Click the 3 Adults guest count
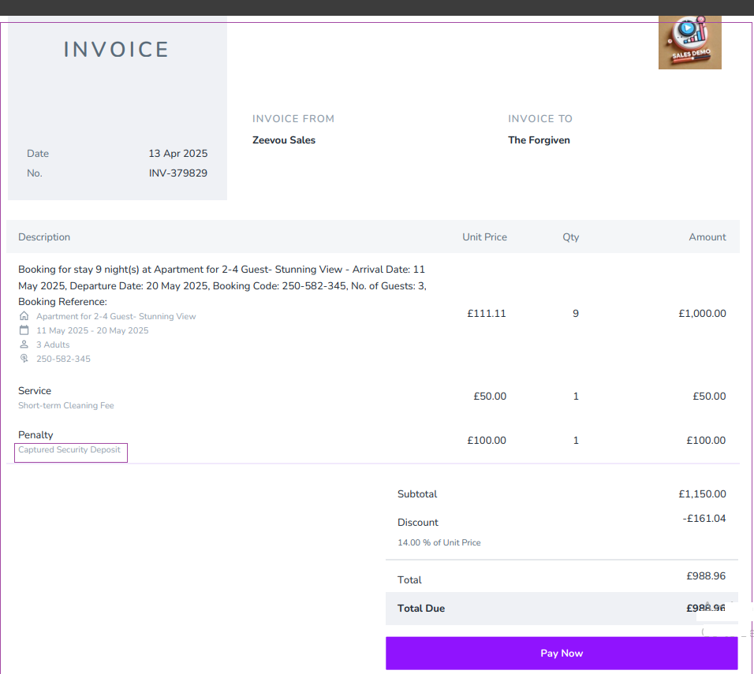754x674 pixels. 53,344
